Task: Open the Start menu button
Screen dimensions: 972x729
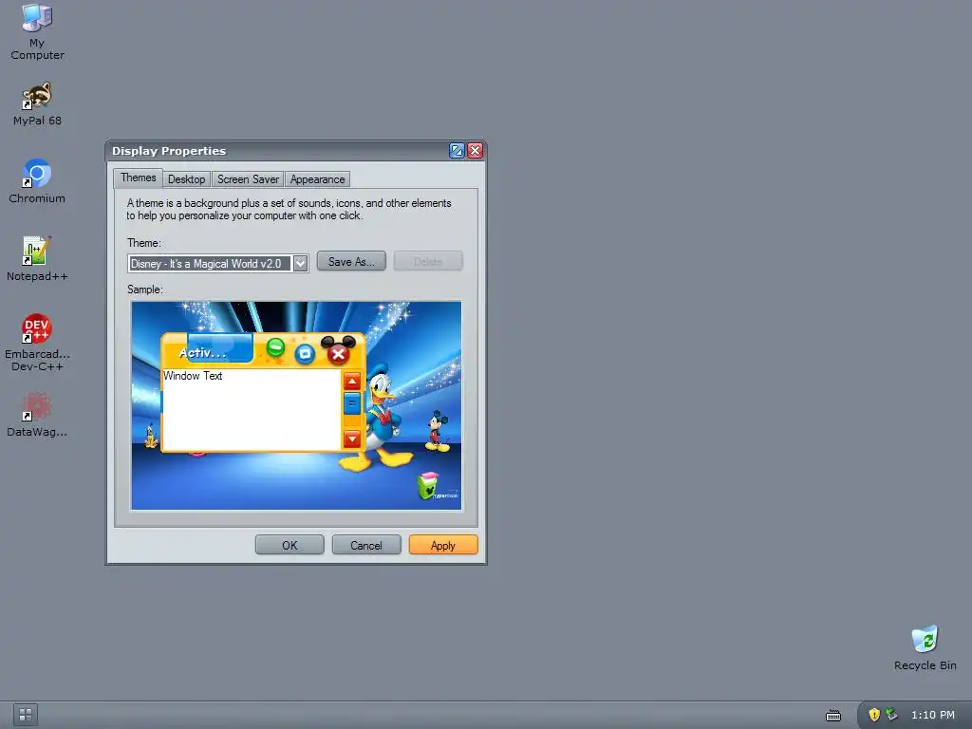Action: point(26,715)
